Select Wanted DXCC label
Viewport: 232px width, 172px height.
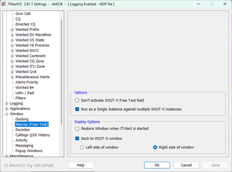coord(27,50)
